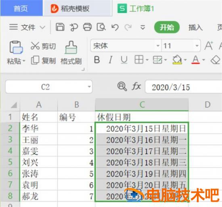
Task: Switch to the 插入 ribbon tab
Action: pos(195,27)
